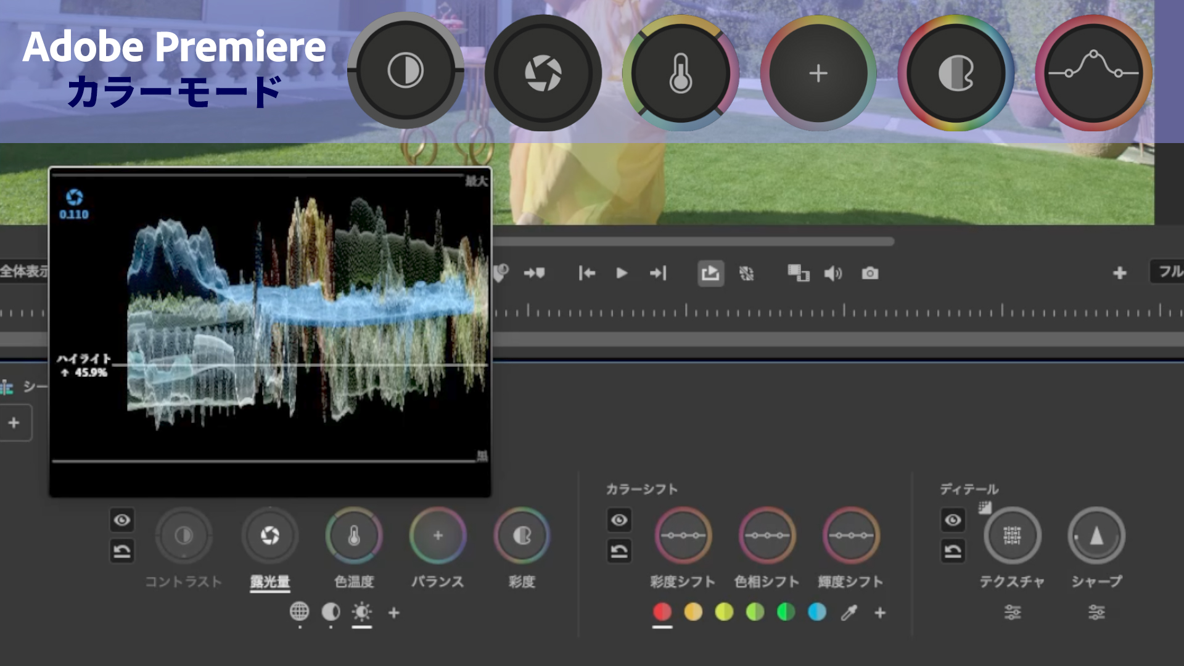1184x666 pixels.
Task: Select the テクスチャ dial
Action: 1013,535
